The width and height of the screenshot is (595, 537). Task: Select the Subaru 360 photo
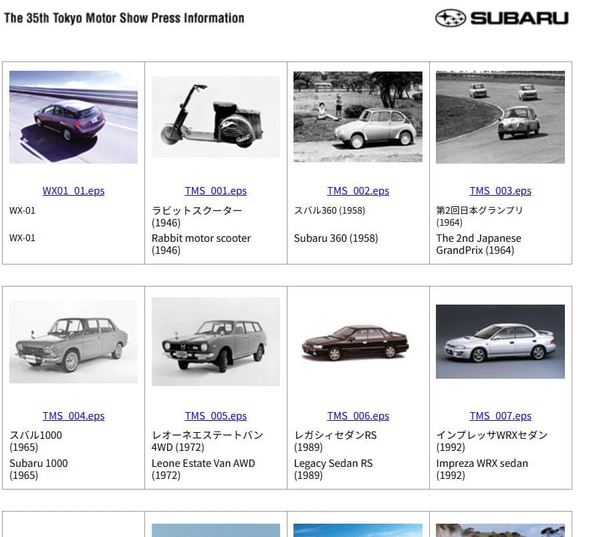coord(358,117)
